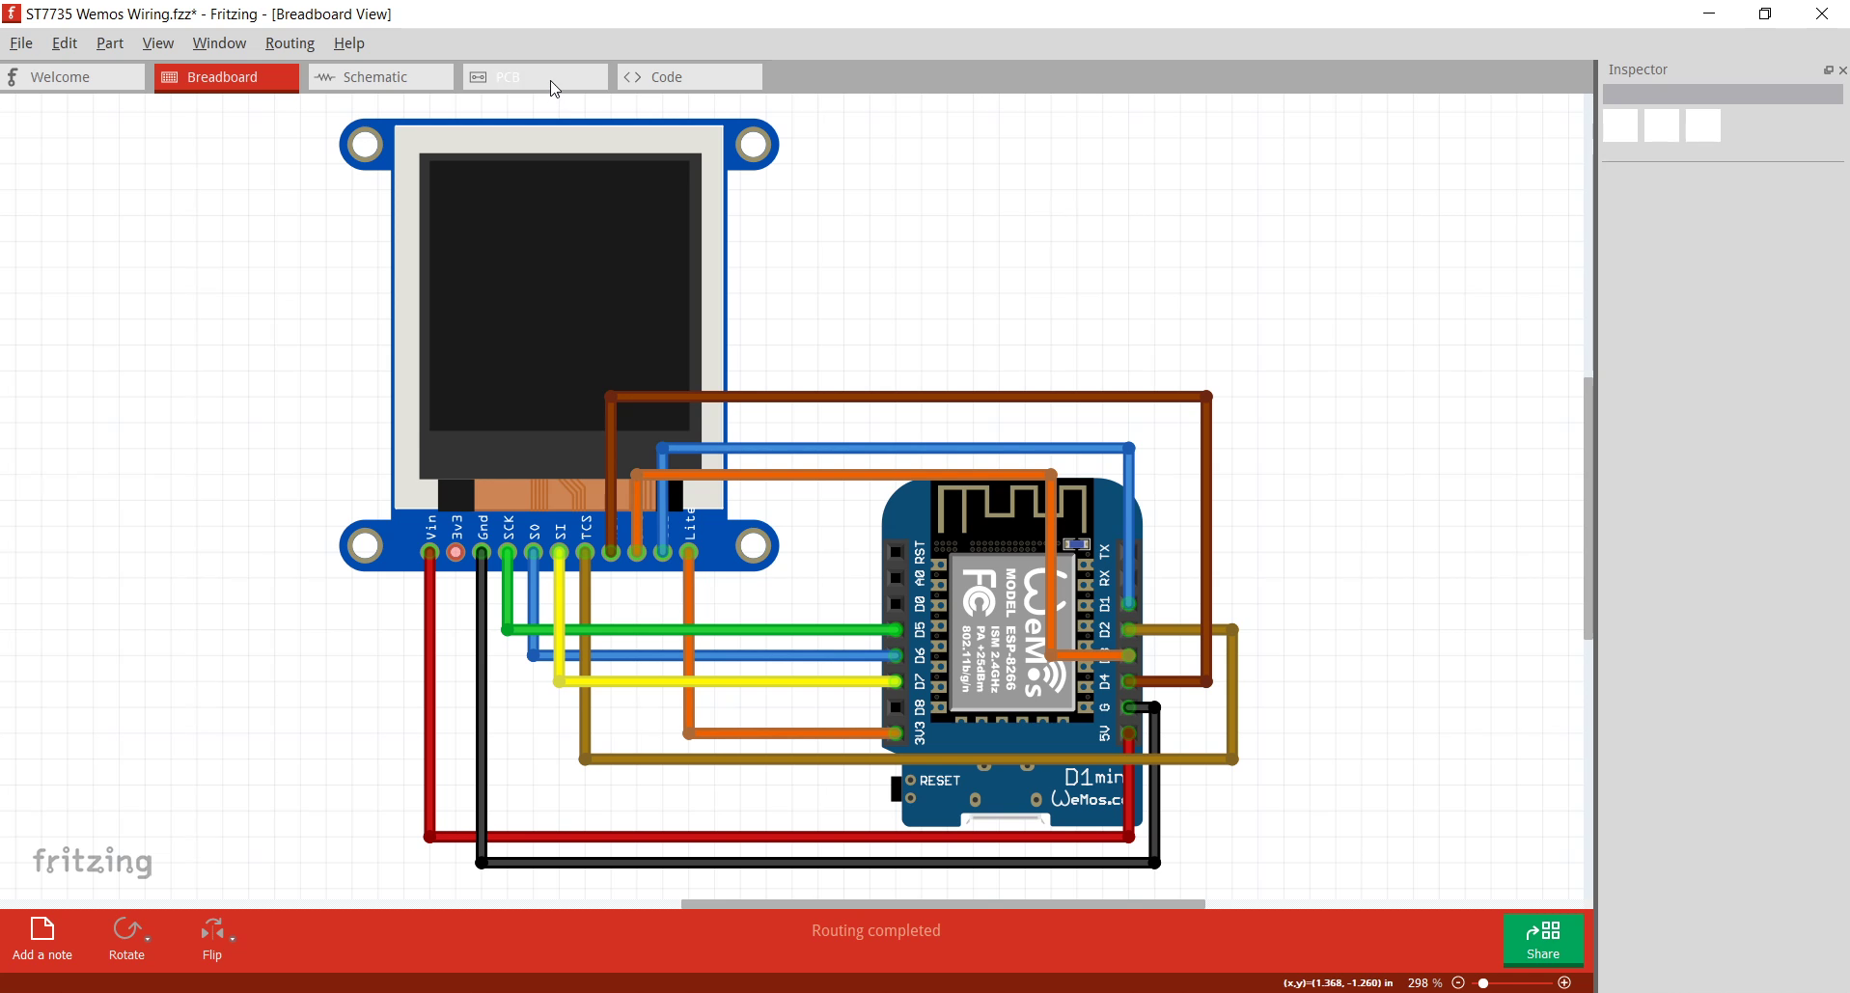The height and width of the screenshot is (993, 1850).
Task: Select the green wire to D5
Action: [702, 630]
